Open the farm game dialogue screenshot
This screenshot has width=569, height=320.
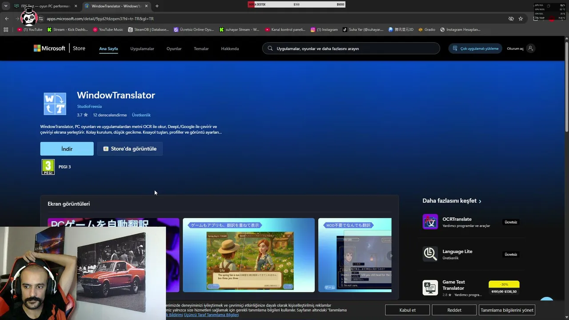(249, 255)
